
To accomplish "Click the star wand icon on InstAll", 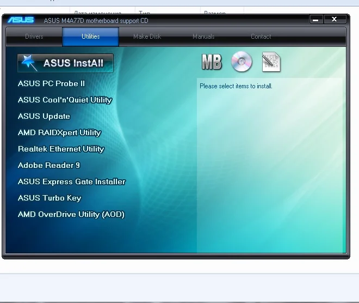I will [x=29, y=63].
